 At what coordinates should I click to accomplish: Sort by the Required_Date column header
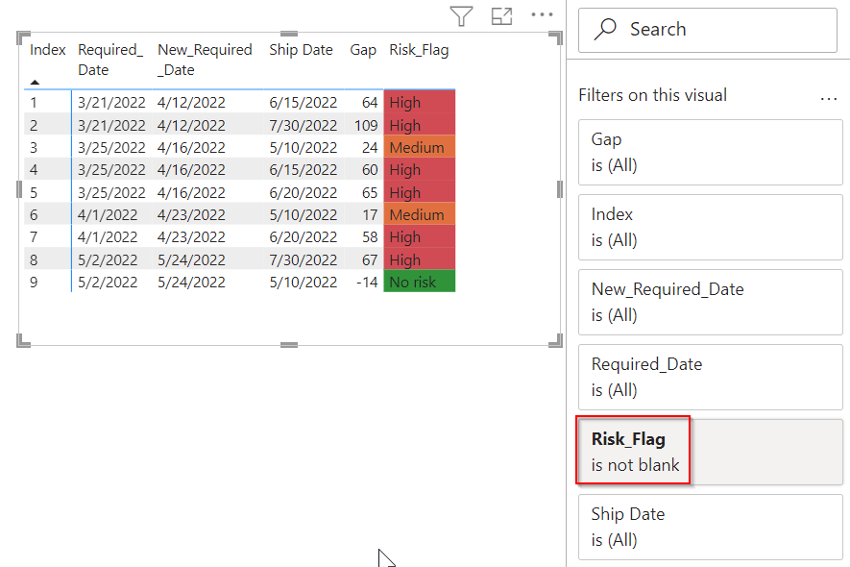110,60
